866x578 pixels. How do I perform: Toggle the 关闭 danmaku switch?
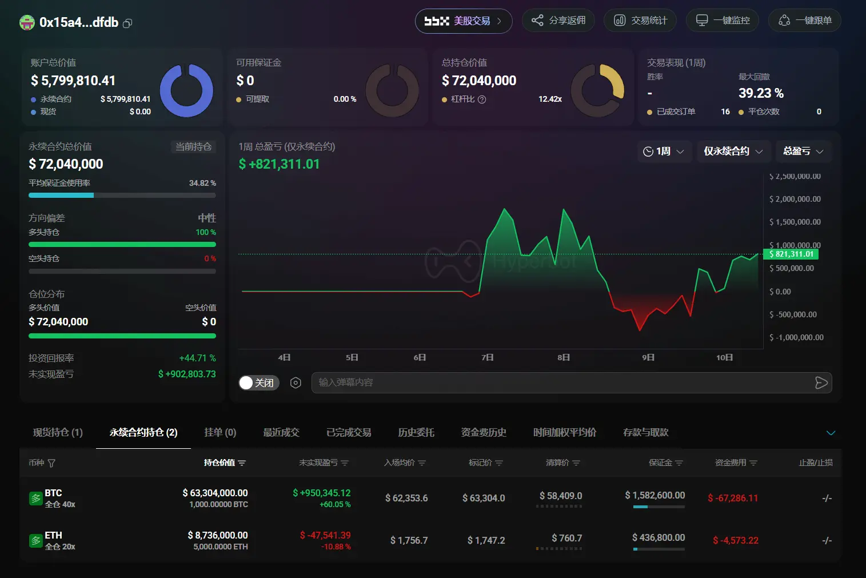click(259, 383)
